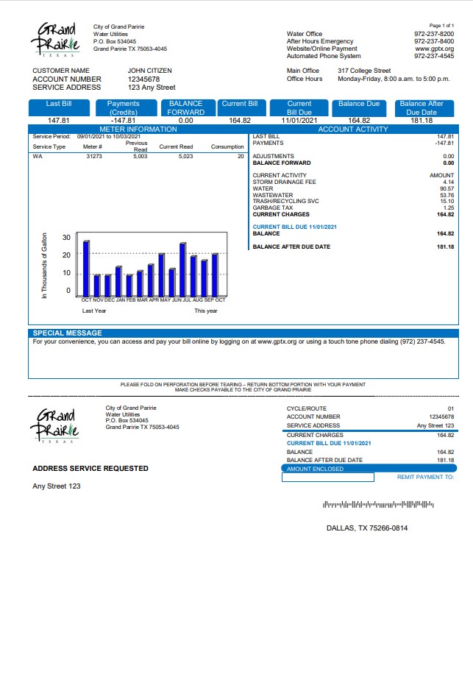Image resolution: width=473 pixels, height=674 pixels.
Task: Select office hours Monday-Friday text
Action: (x=394, y=79)
